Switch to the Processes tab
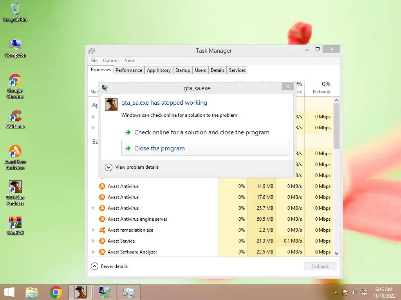The image size is (401, 300). coord(101,70)
